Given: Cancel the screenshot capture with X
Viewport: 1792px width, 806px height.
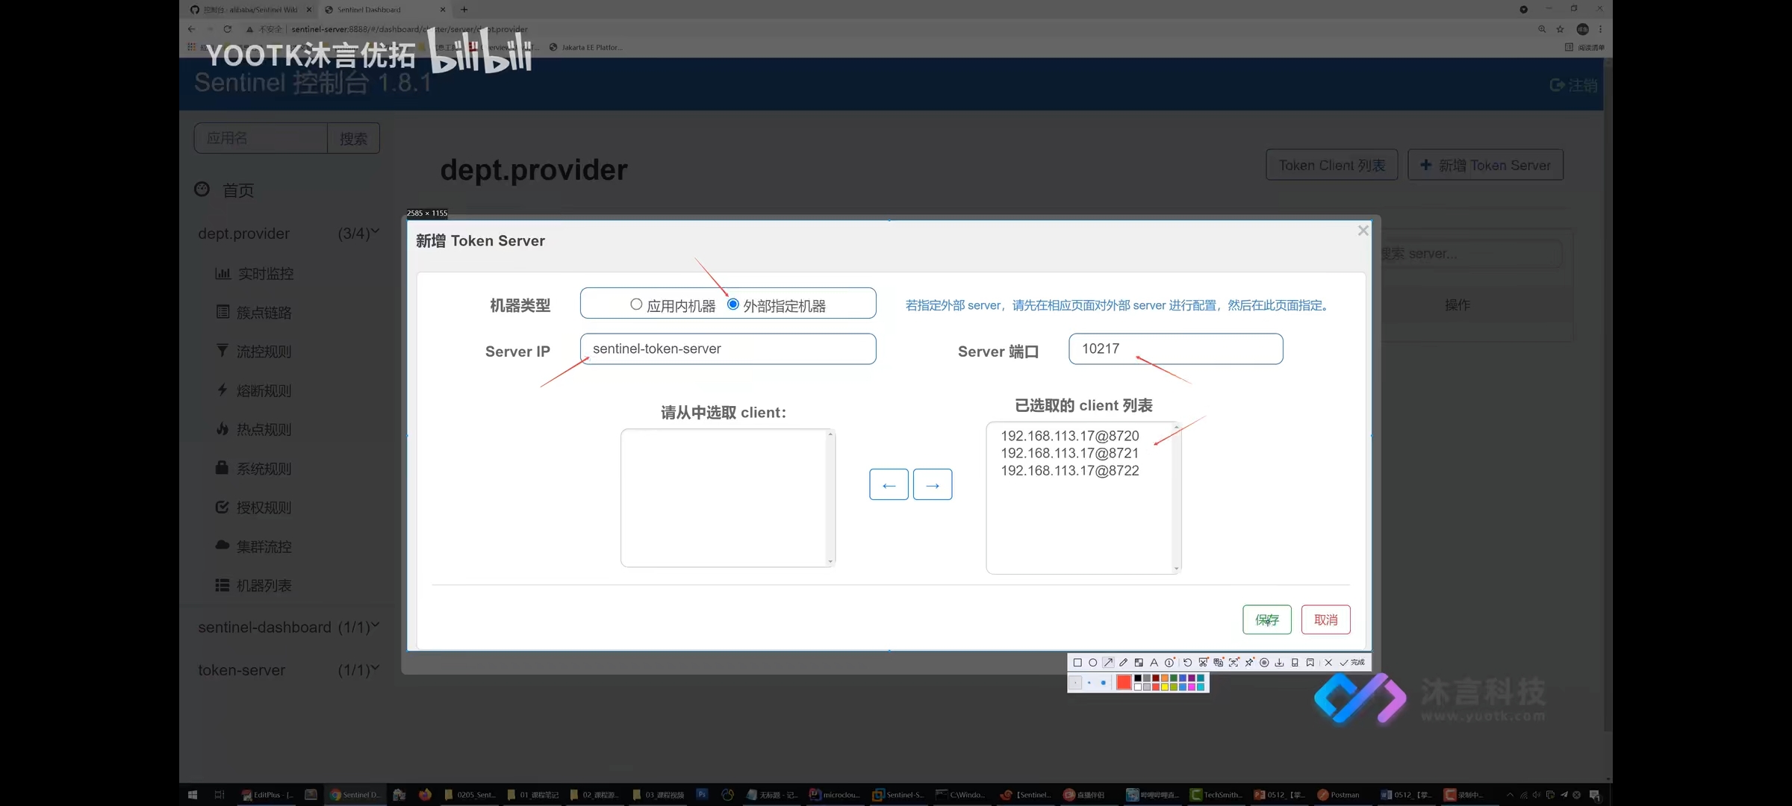Looking at the screenshot, I should point(1328,663).
